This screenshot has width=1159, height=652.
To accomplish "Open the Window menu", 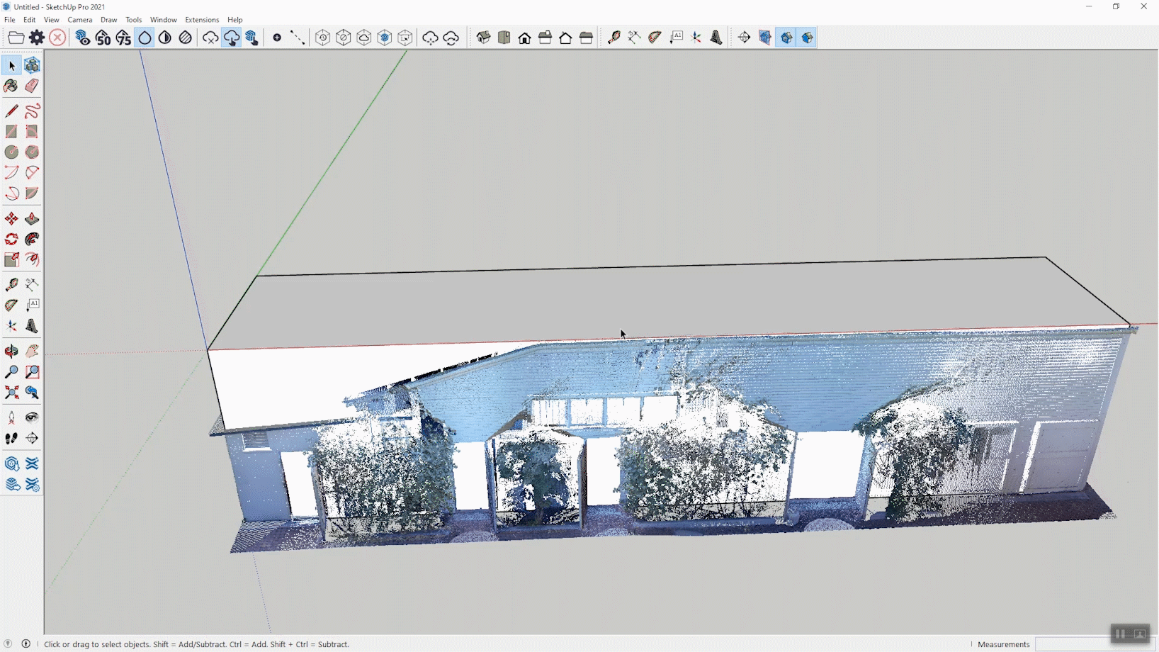I will (x=163, y=20).
